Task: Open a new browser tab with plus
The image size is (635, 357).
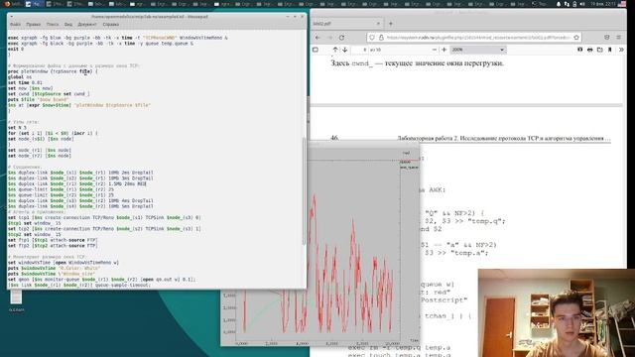Action: [x=391, y=24]
